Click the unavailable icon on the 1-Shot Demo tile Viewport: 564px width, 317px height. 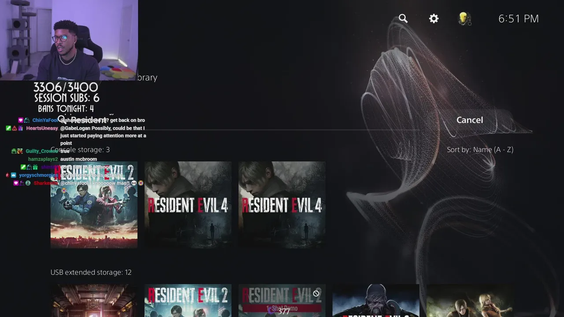(x=316, y=293)
